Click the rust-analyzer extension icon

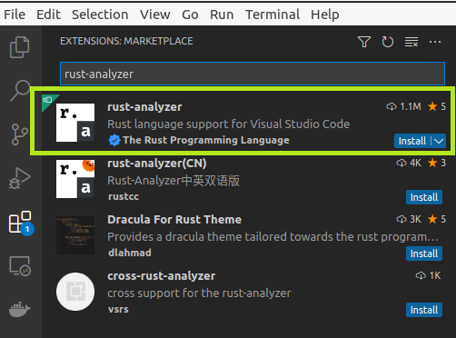pyautogui.click(x=75, y=123)
